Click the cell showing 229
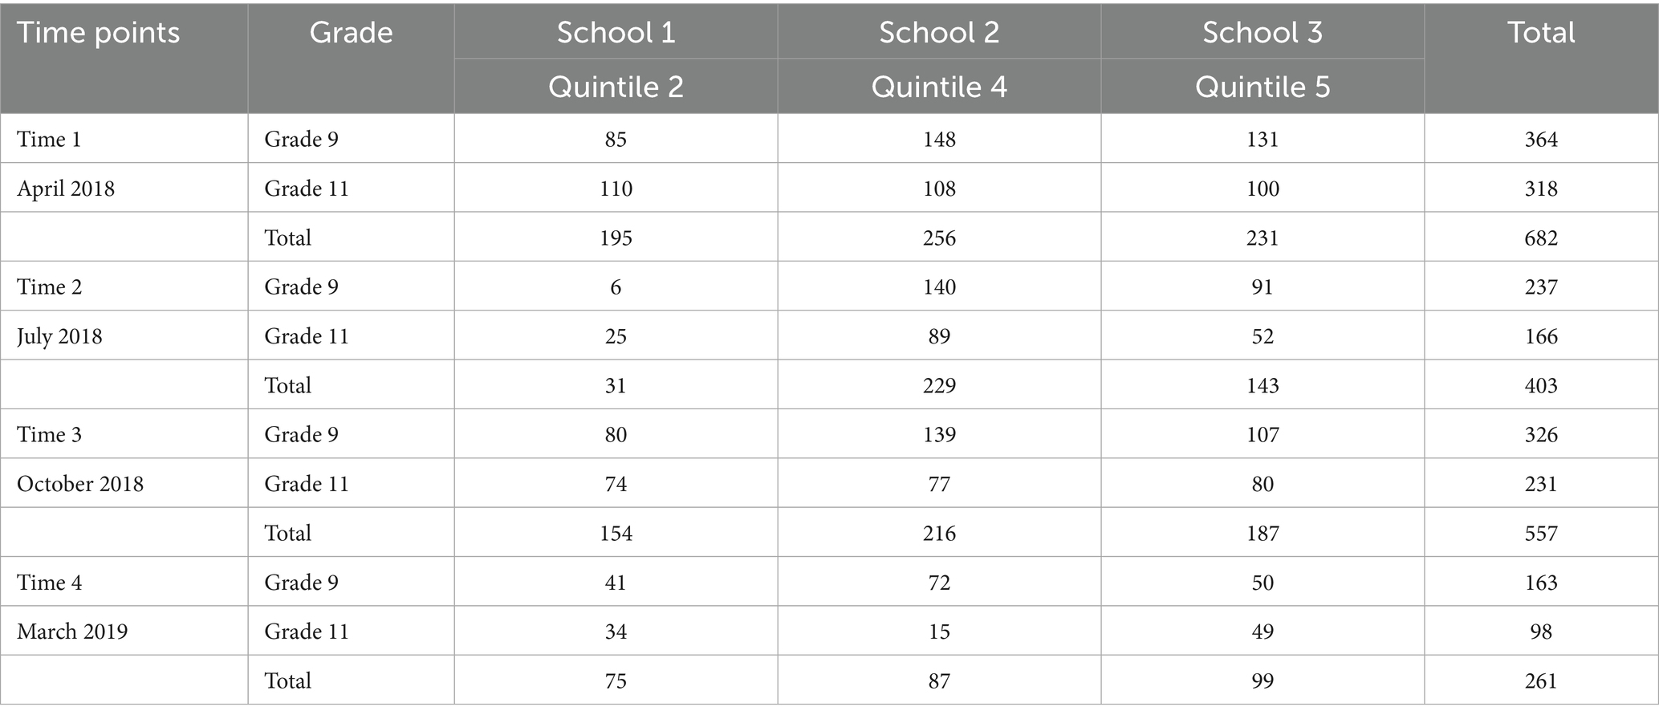The height and width of the screenshot is (719, 1659). pos(939,386)
